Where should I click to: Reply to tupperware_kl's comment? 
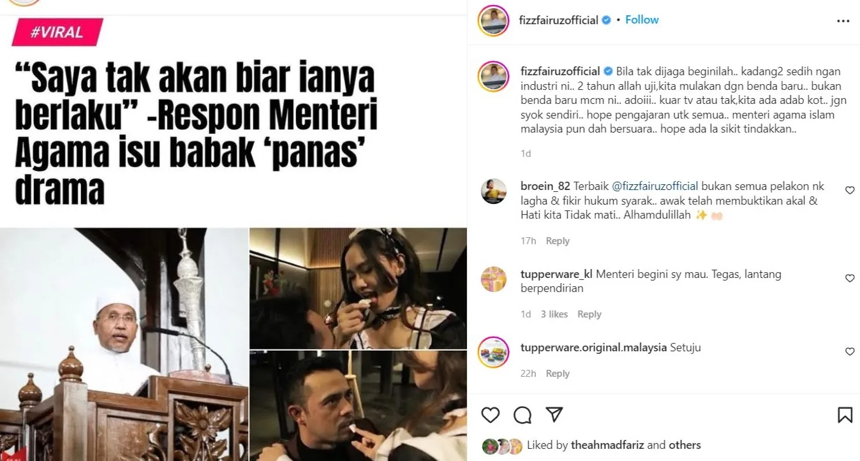589,314
